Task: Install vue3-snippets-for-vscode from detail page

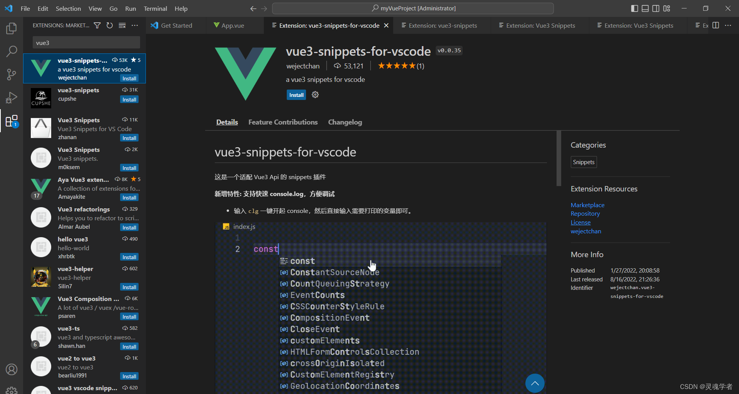Action: point(296,95)
